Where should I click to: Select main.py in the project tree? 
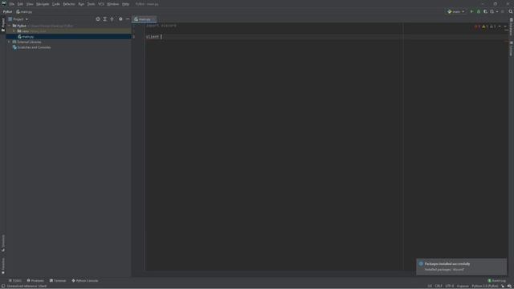(69, 37)
